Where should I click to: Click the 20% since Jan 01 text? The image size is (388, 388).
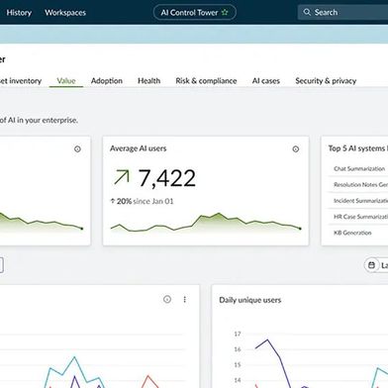click(x=142, y=201)
